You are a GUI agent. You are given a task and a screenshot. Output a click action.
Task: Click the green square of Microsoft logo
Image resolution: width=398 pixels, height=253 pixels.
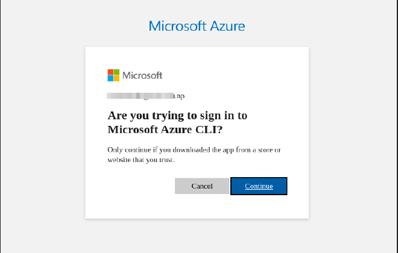116,72
